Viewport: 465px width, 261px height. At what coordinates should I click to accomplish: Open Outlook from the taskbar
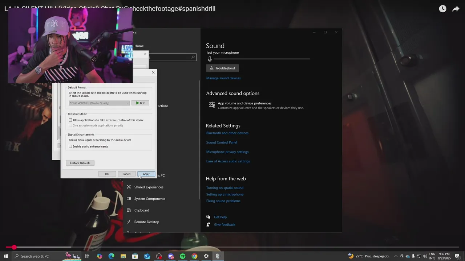pyautogui.click(x=147, y=256)
